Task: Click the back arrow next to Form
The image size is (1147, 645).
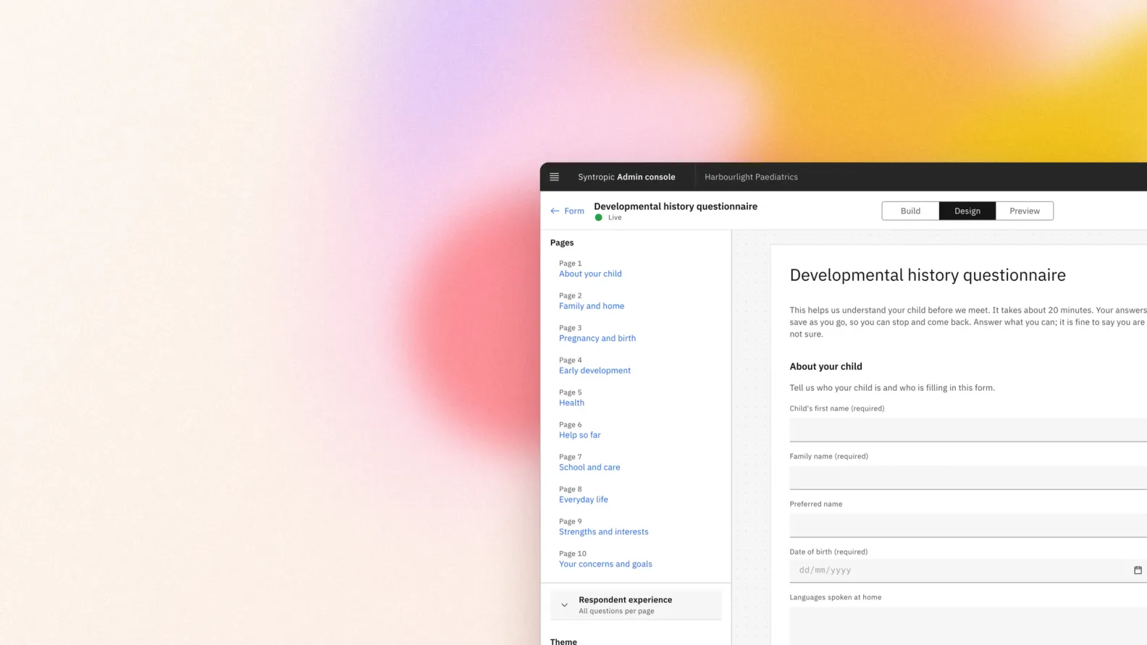Action: point(555,211)
